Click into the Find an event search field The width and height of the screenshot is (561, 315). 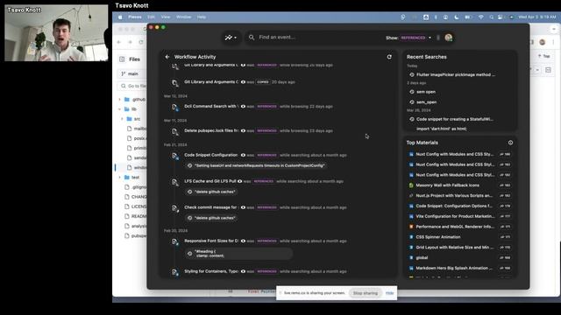point(315,37)
